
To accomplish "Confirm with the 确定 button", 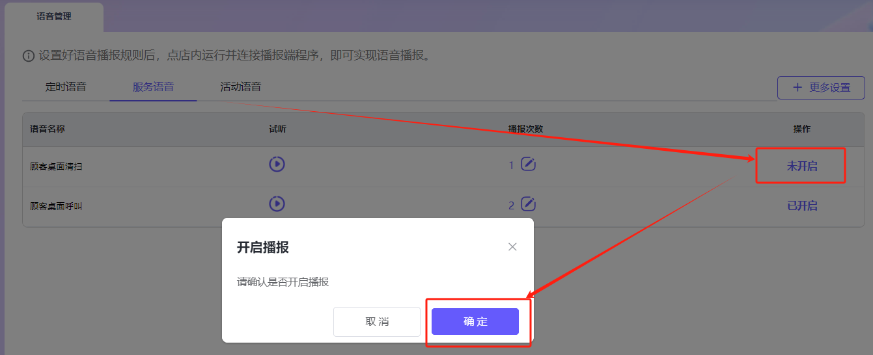I will tap(475, 322).
